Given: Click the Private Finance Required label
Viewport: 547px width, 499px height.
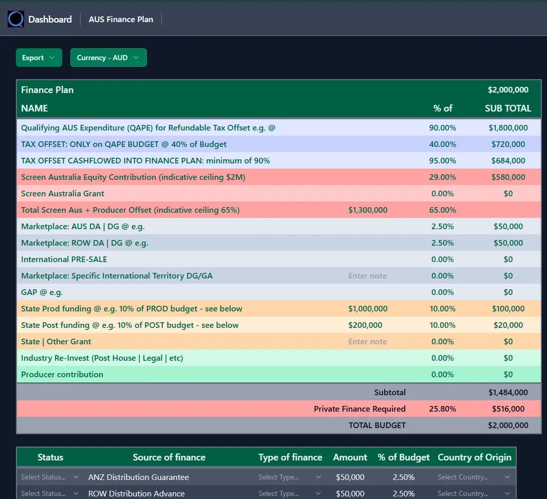Looking at the screenshot, I should (360, 409).
